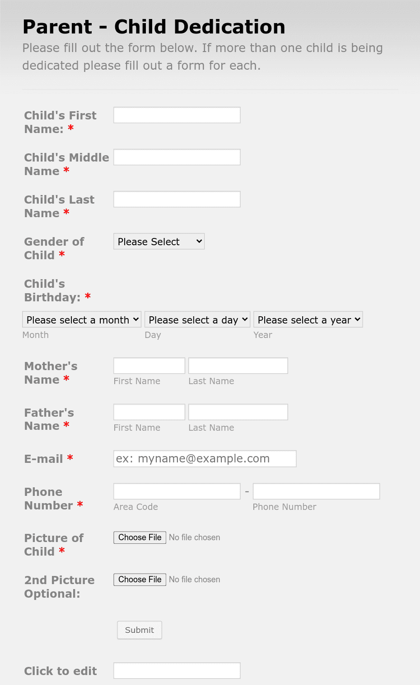The height and width of the screenshot is (685, 420).
Task: Choose File for 2nd Picture Optional
Action: point(140,579)
